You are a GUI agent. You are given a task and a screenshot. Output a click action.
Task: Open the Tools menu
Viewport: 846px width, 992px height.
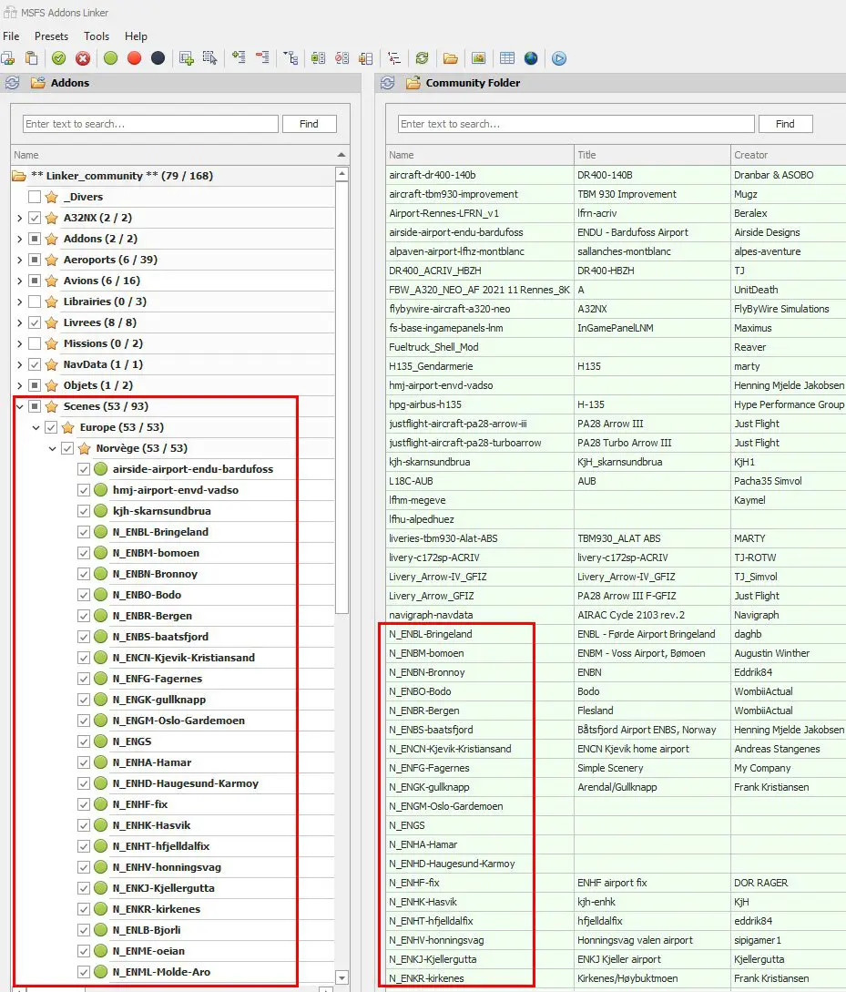click(97, 36)
